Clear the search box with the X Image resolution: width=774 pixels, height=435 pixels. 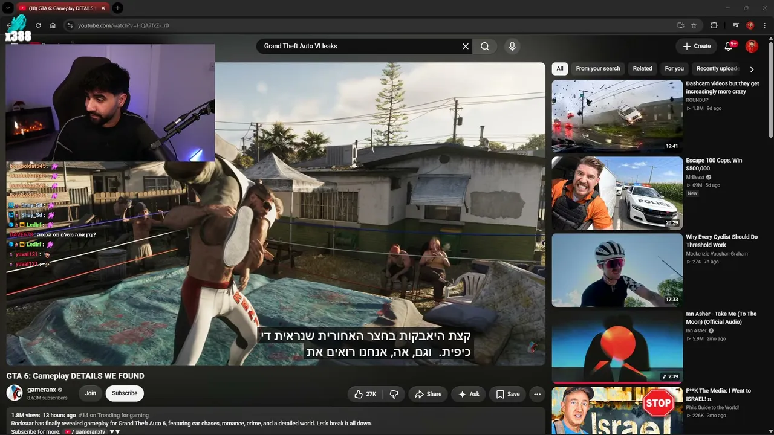coord(466,46)
